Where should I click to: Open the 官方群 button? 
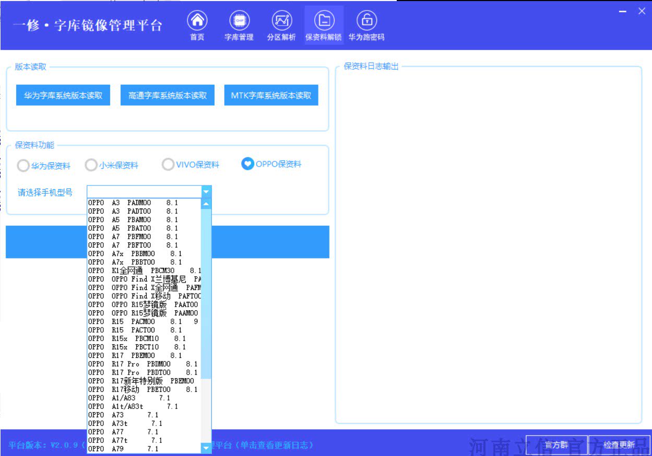556,445
